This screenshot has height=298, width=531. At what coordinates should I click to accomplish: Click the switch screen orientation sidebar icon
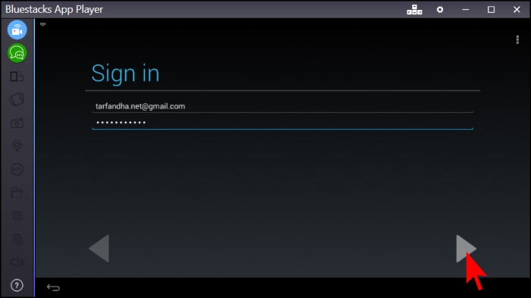(17, 77)
